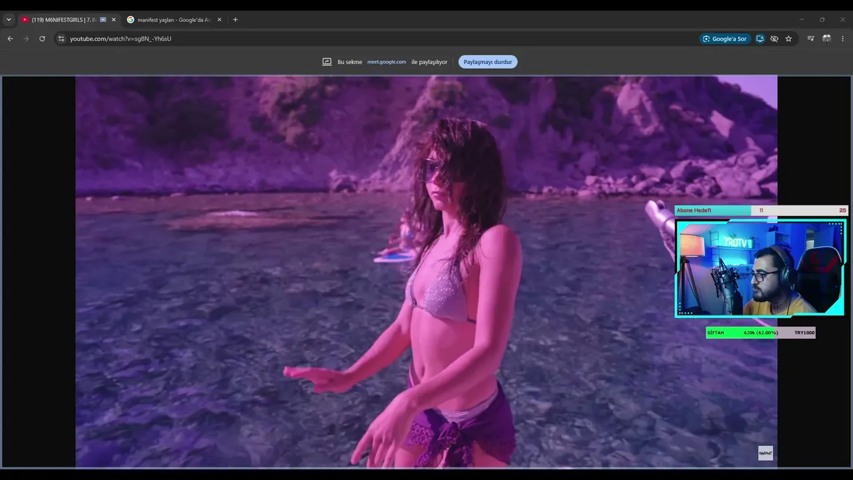Maximize or restore the Chrome window
This screenshot has height=480, width=853.
[822, 20]
